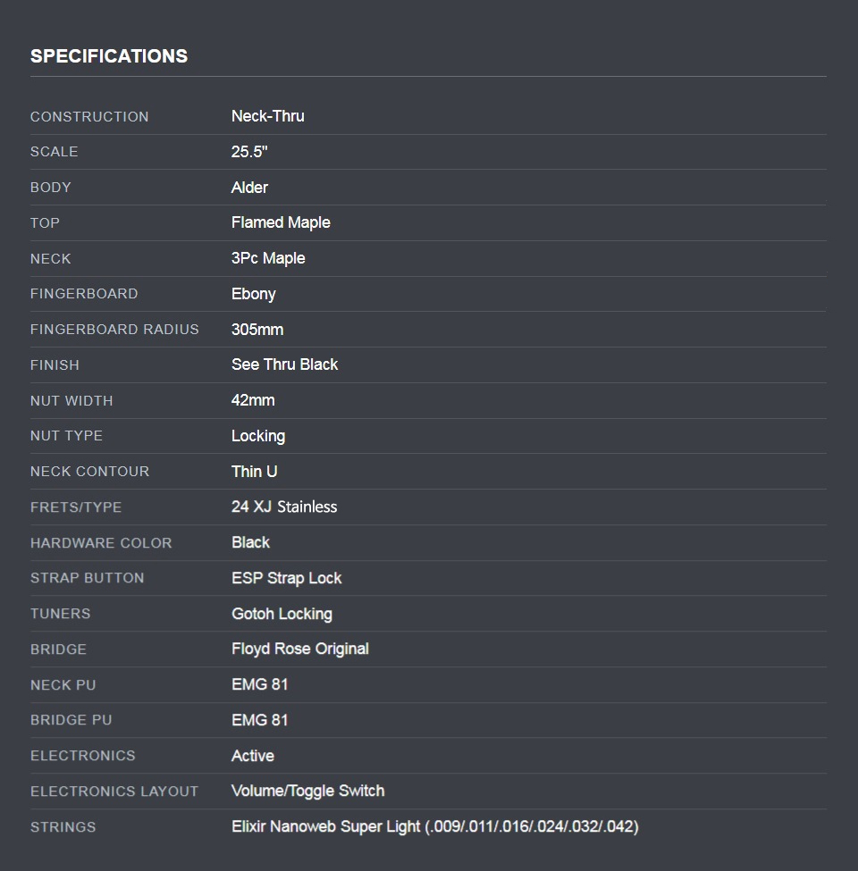Click the 42mm nut width value

pyautogui.click(x=253, y=400)
